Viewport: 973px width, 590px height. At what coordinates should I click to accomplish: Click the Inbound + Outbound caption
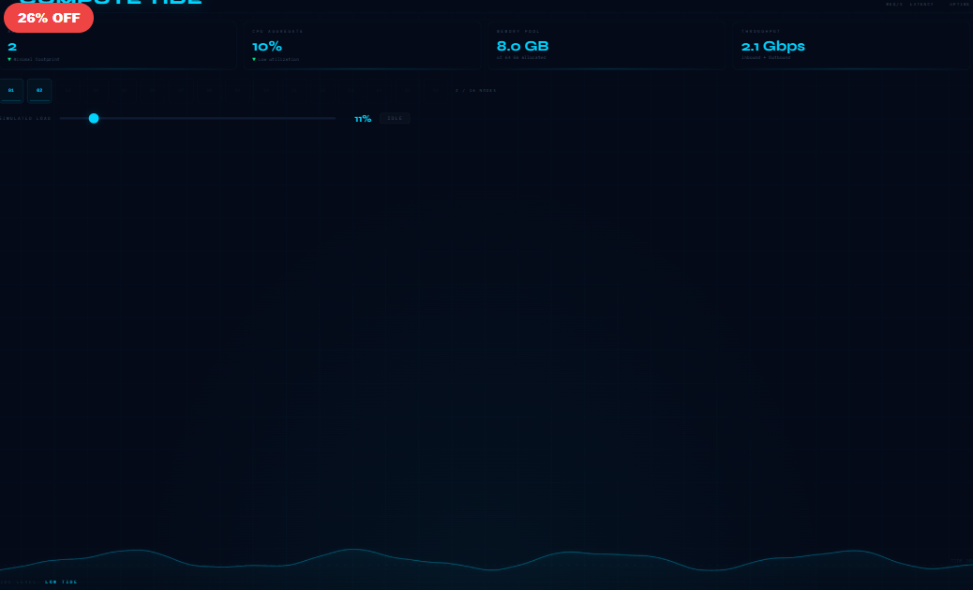coord(766,57)
